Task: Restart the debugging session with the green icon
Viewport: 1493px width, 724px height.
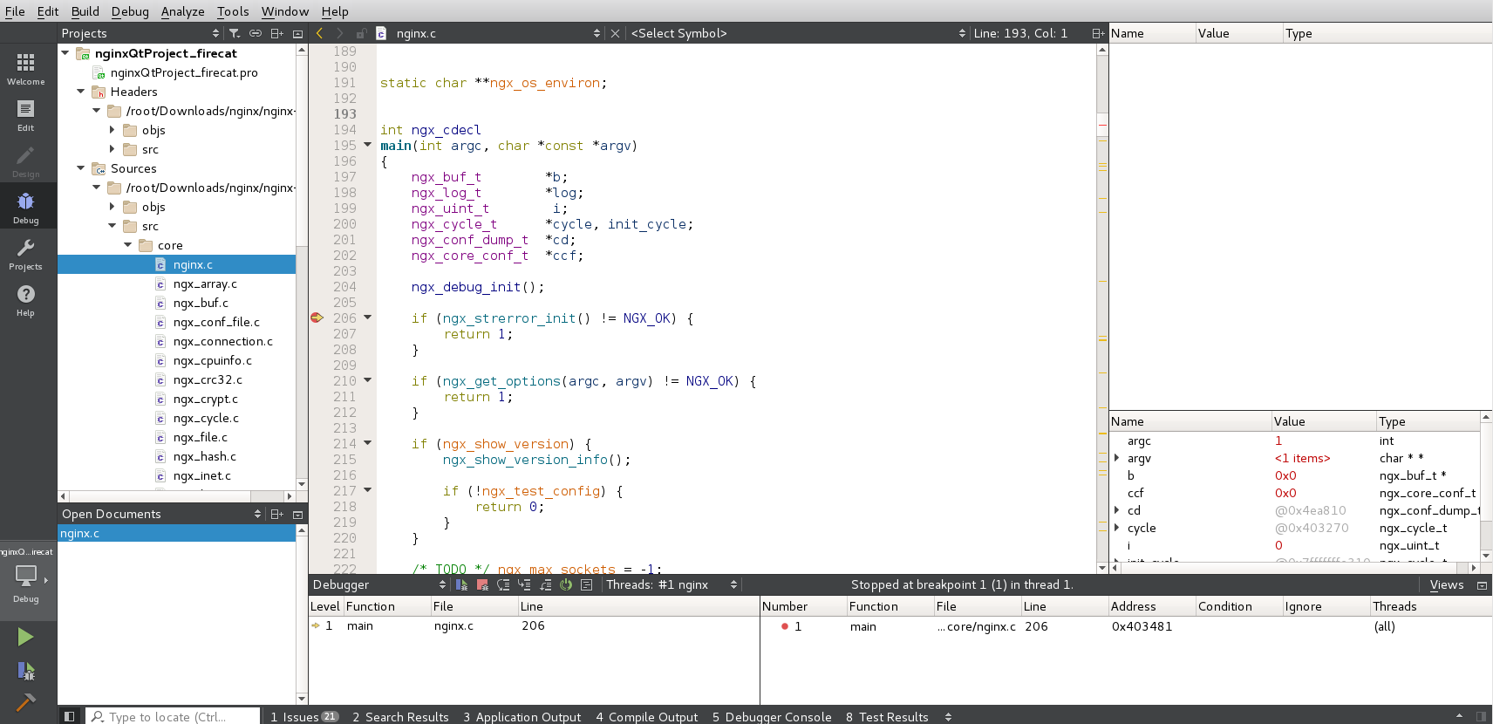Action: [x=566, y=584]
